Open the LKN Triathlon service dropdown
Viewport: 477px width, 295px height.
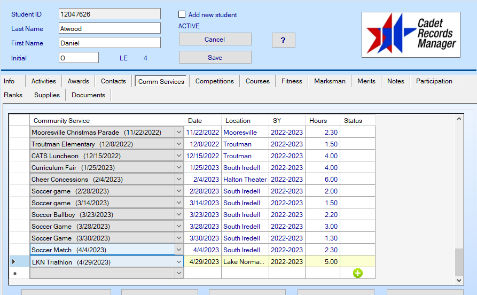tap(178, 262)
